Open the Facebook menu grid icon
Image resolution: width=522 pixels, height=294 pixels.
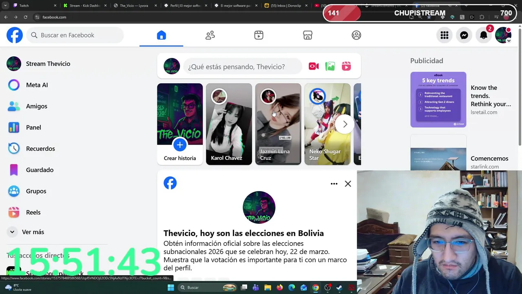445,35
